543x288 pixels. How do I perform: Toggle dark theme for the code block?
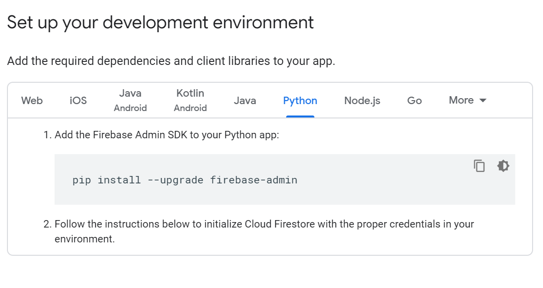point(503,166)
